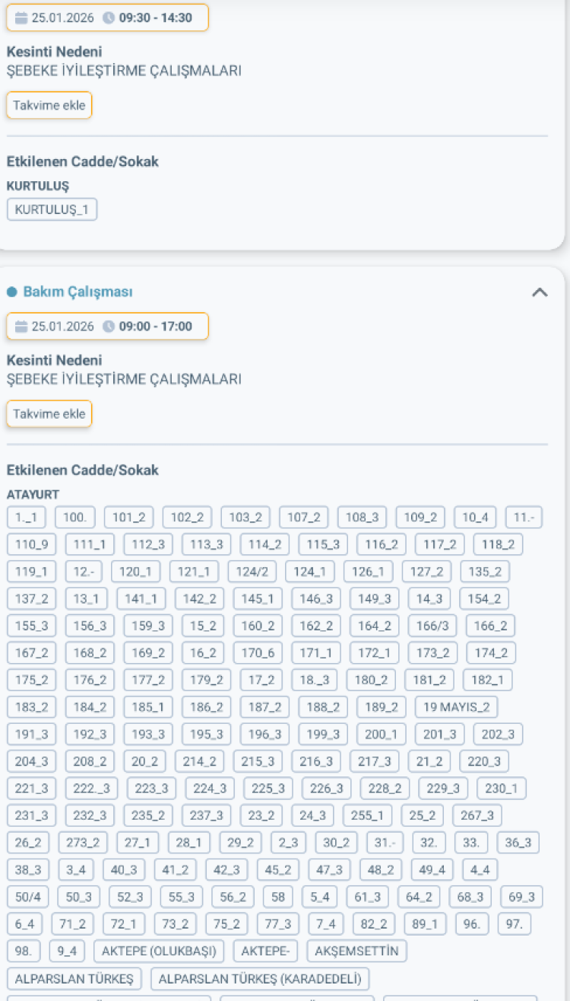570x1001 pixels.
Task: Click the 25.01.2026 09:30 - 14:30 time badge
Action: pyautogui.click(x=107, y=18)
